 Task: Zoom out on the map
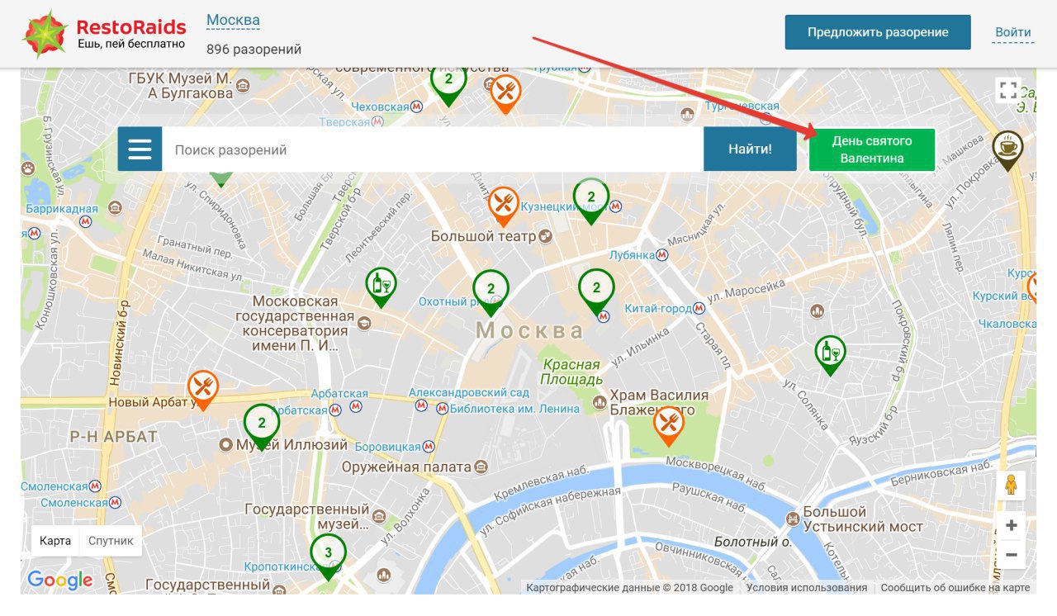click(x=1011, y=554)
